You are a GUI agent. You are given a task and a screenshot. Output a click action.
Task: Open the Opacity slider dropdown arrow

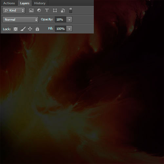tap(69, 20)
